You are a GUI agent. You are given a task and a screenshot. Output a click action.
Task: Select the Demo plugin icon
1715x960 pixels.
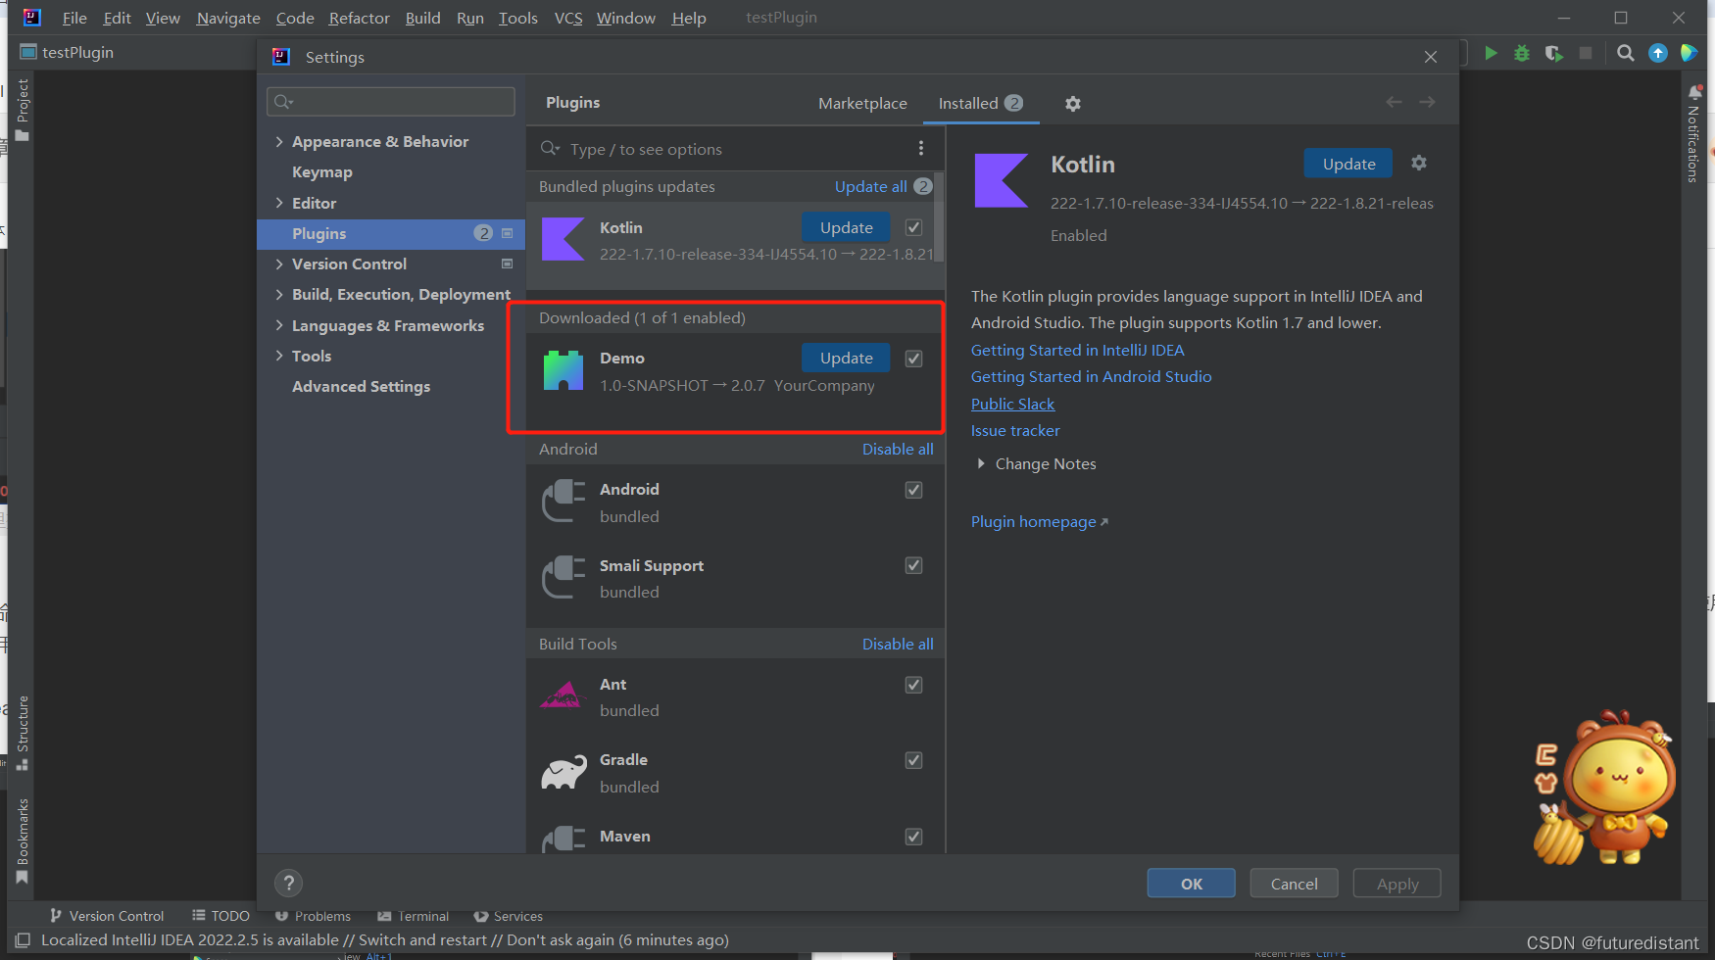(x=563, y=370)
